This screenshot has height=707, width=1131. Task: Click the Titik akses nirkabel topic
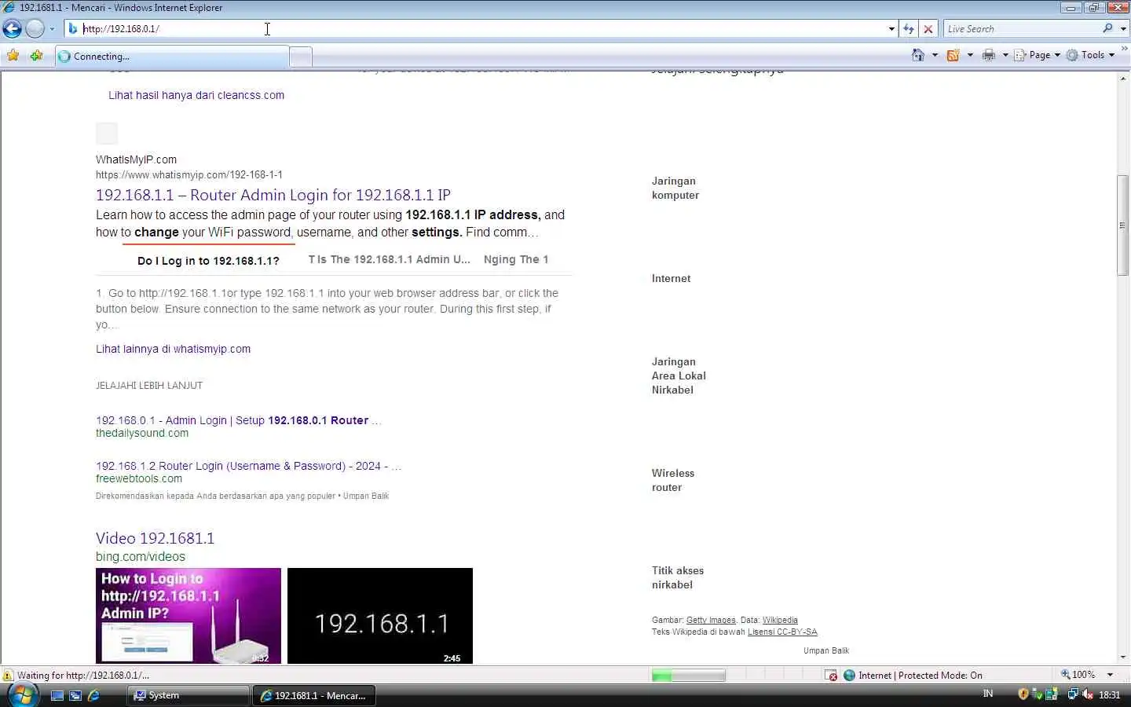[x=678, y=577]
